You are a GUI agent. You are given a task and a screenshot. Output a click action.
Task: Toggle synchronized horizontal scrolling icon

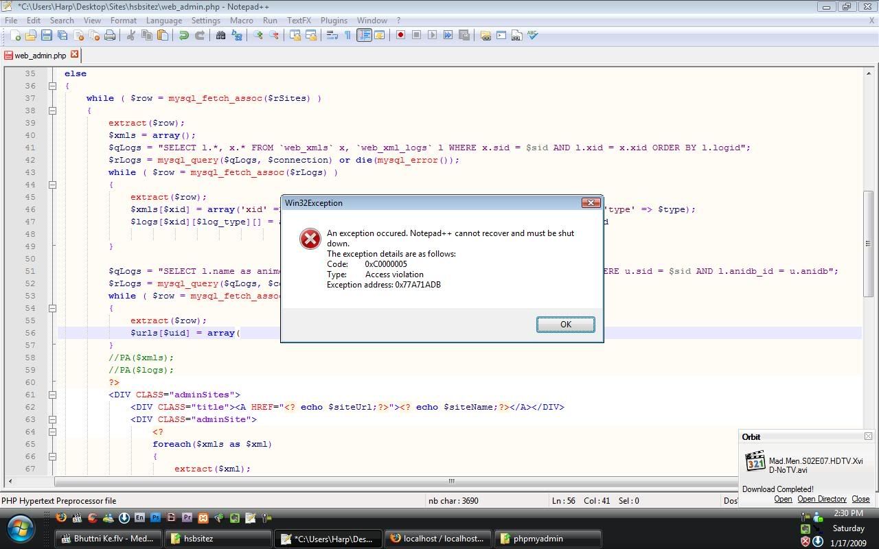pyautogui.click(x=311, y=35)
